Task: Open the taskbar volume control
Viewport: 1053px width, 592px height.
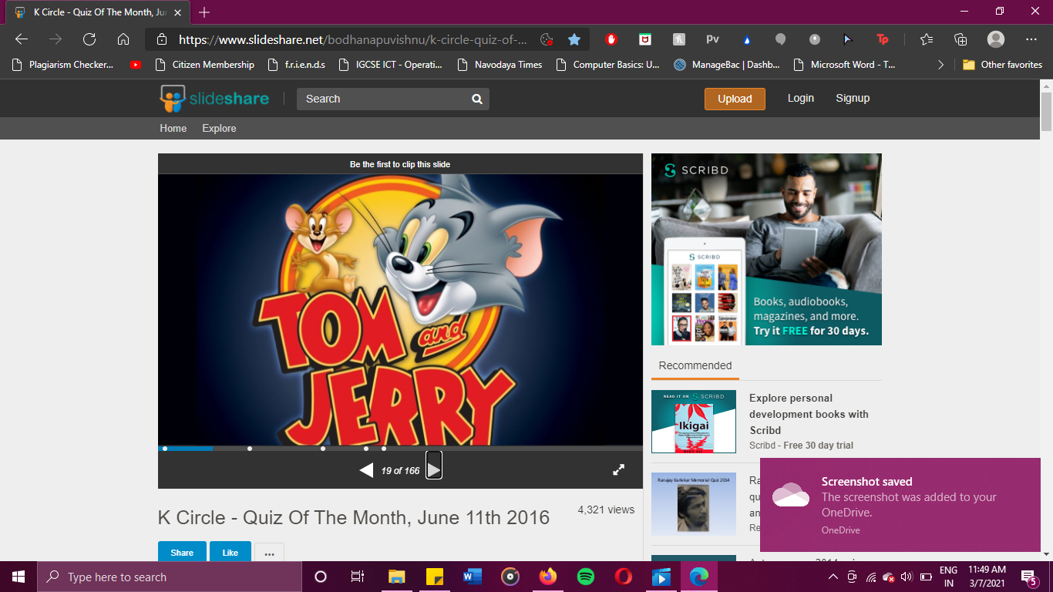Action: (x=906, y=577)
